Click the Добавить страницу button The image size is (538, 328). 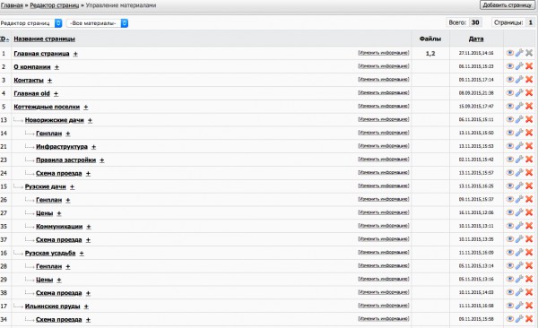(508, 5)
